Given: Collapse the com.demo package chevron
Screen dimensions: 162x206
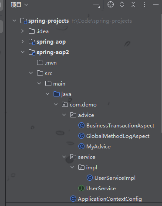Looking at the screenshot, I should [56, 104].
